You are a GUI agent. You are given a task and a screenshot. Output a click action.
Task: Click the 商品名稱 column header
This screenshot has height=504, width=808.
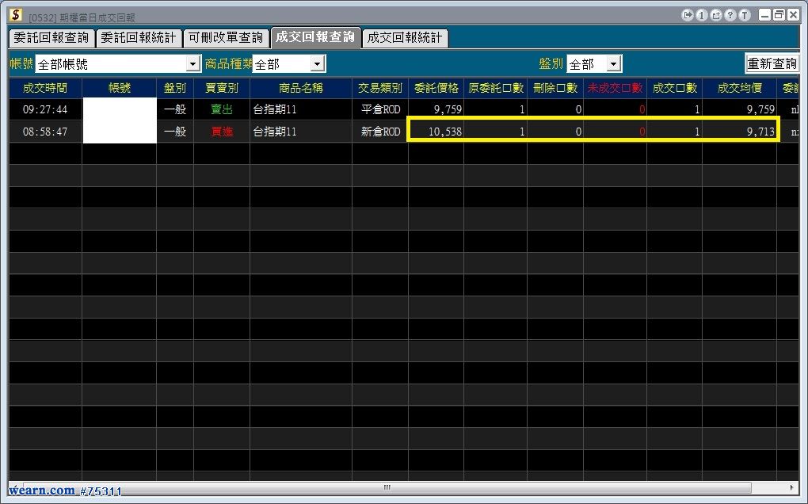(301, 88)
